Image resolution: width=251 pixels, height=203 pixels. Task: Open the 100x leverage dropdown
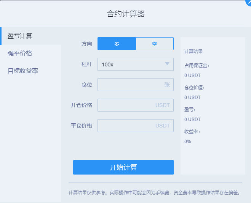pos(136,64)
